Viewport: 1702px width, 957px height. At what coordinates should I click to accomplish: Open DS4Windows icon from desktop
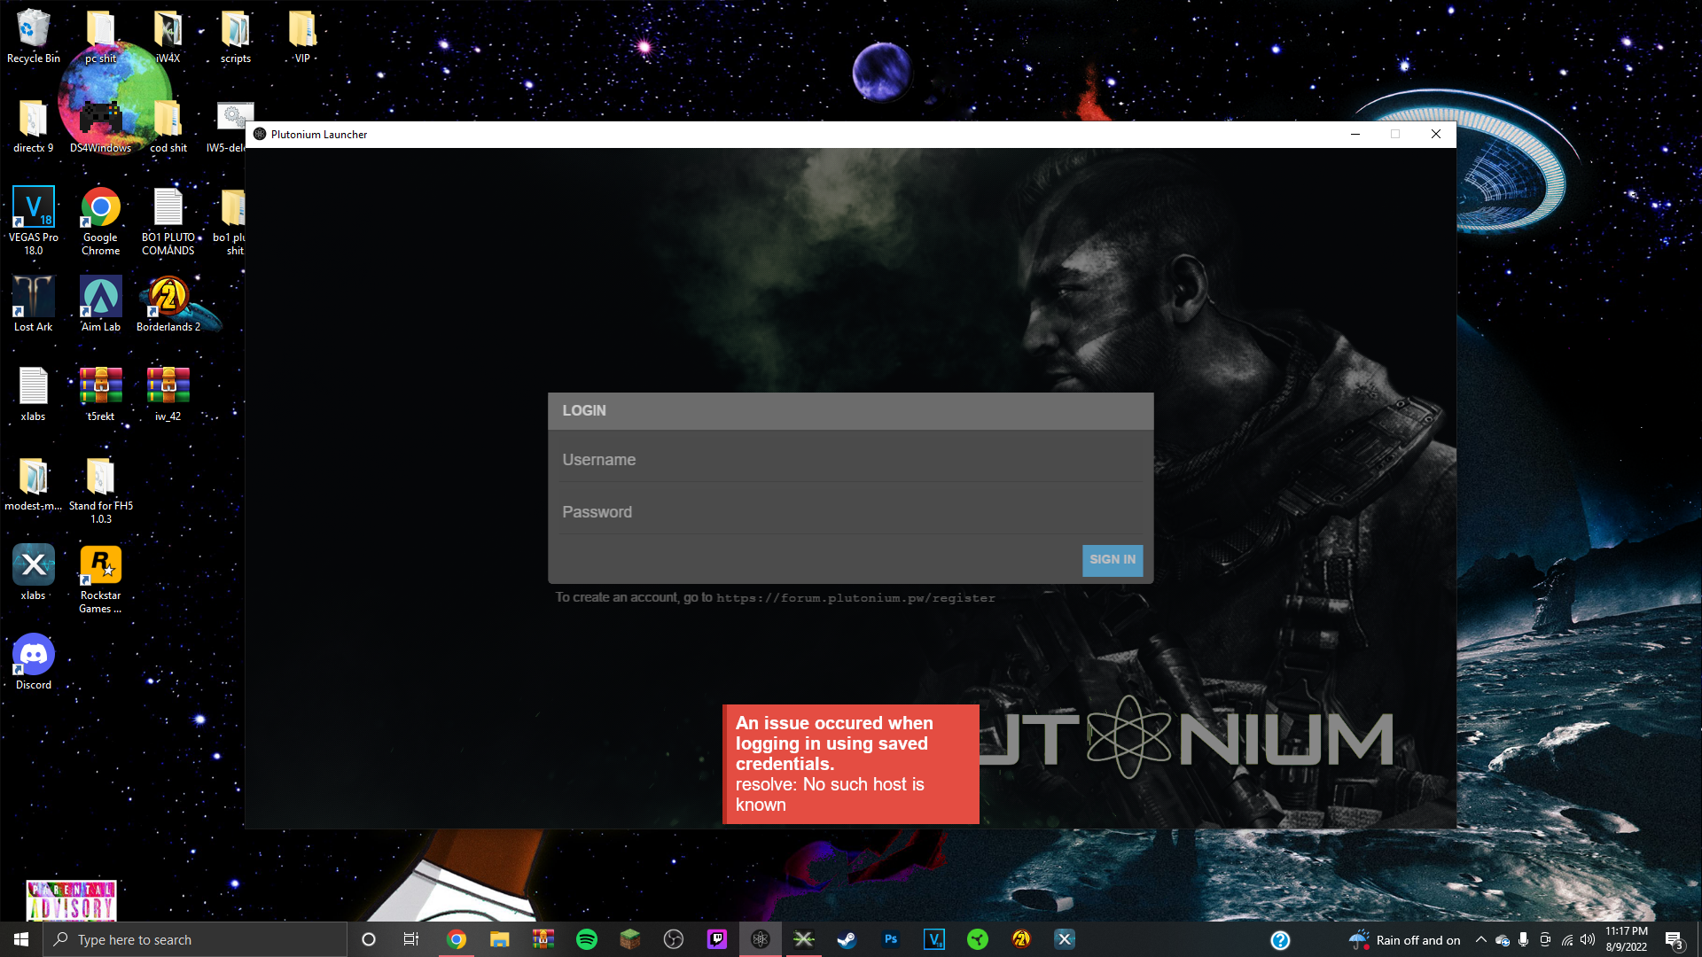tap(99, 116)
